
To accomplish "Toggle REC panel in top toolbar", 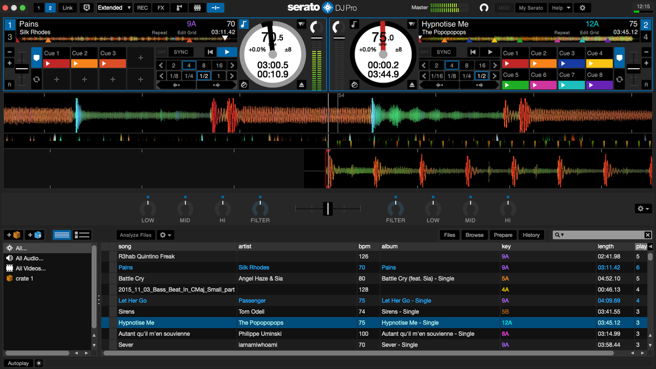I will pos(142,8).
